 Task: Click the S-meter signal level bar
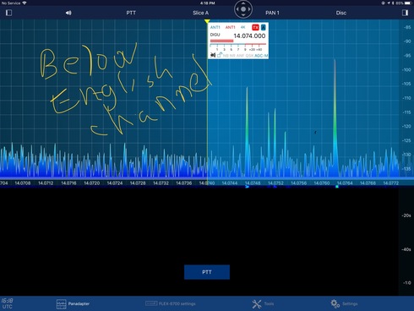click(x=221, y=41)
